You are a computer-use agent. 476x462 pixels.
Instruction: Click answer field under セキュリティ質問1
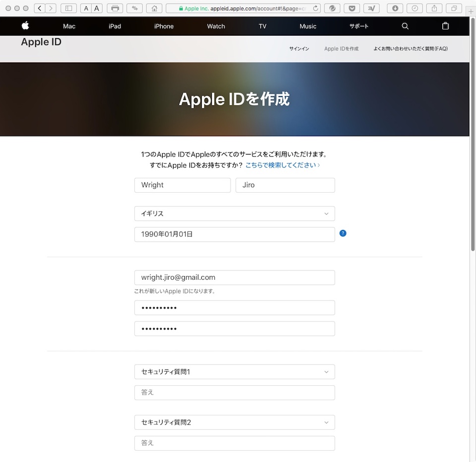point(235,393)
